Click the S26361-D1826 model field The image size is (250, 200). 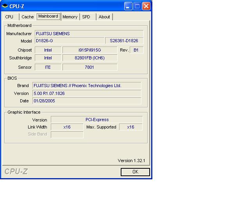(x=124, y=41)
